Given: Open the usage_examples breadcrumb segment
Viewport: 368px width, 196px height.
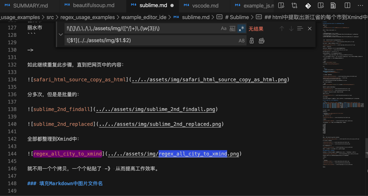Looking at the screenshot, I should (20, 17).
